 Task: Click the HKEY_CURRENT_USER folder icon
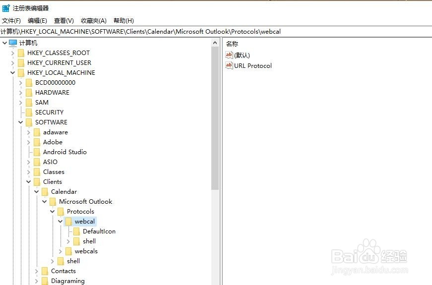tap(21, 63)
